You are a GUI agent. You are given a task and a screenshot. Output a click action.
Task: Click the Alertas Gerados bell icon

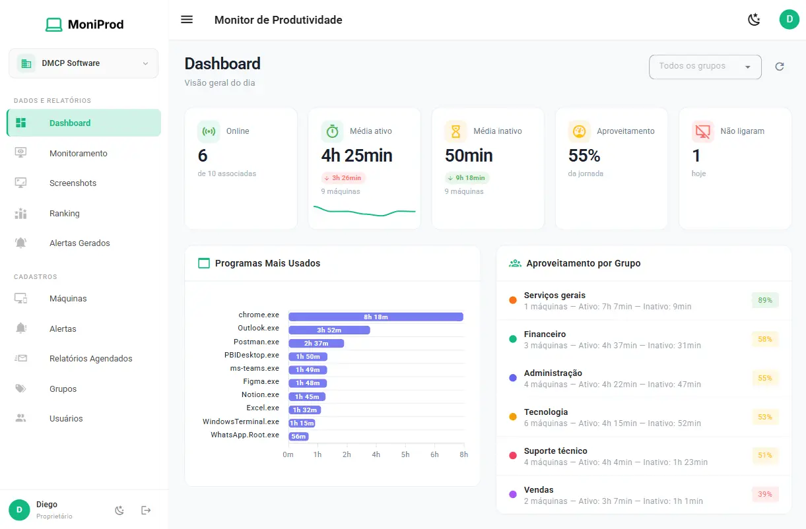21,243
